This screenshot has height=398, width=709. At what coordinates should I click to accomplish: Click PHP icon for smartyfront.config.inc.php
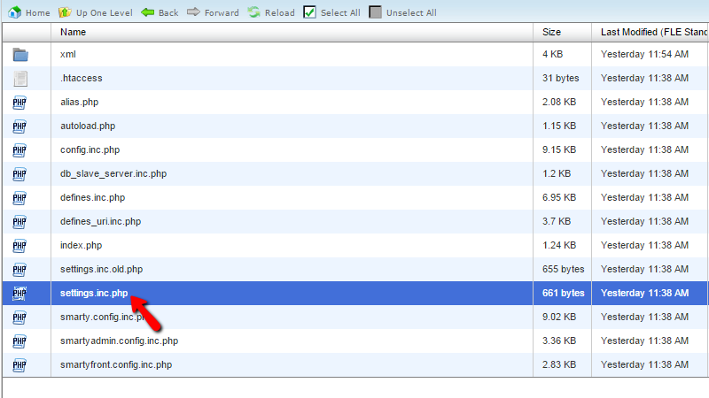(19, 365)
